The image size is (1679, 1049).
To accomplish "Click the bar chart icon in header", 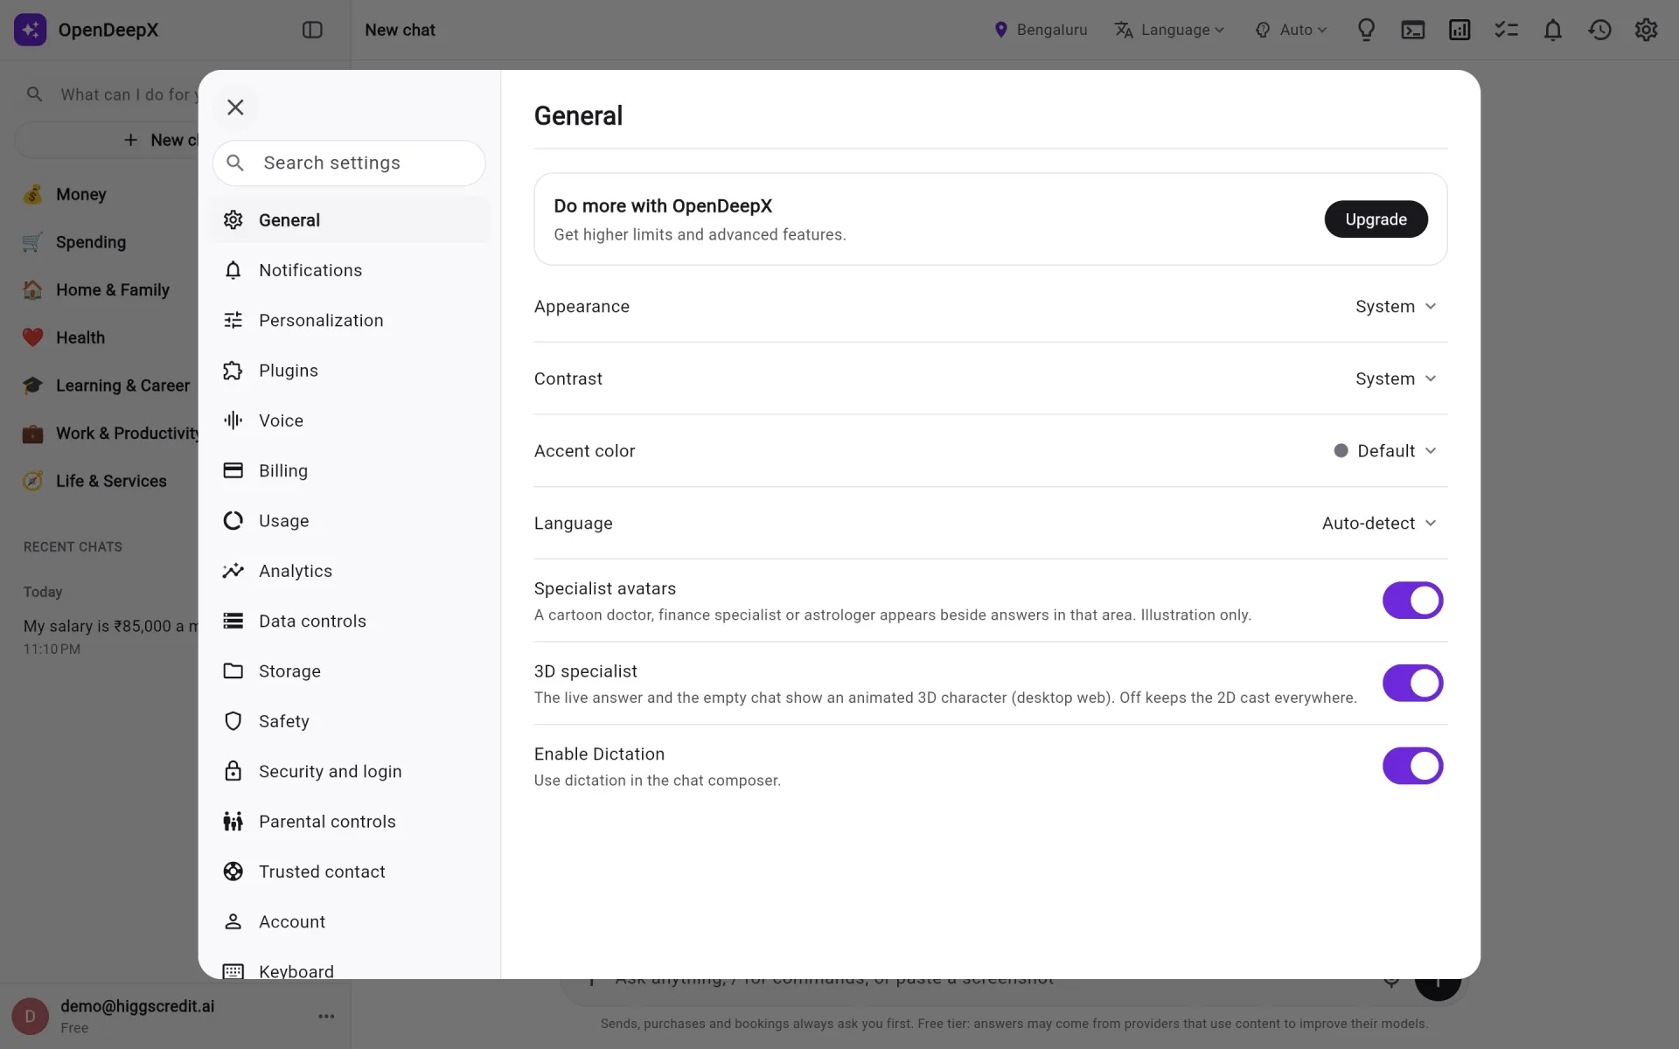I will tap(1460, 30).
